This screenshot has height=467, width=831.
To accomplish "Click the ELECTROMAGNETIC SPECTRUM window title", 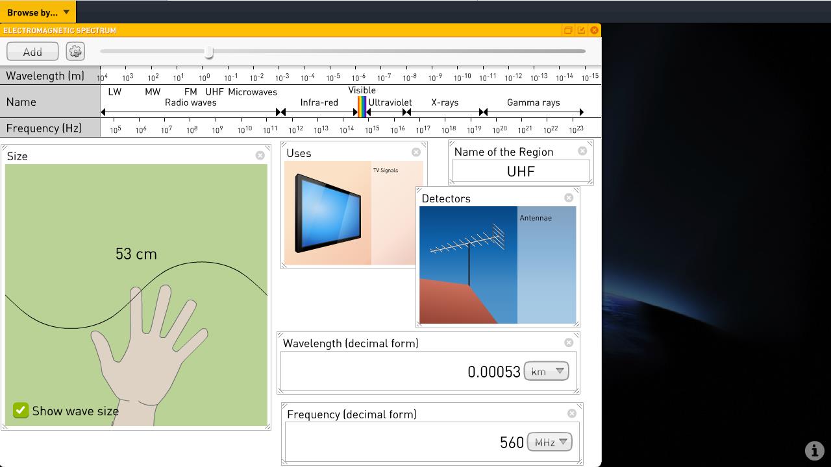I will [x=60, y=30].
